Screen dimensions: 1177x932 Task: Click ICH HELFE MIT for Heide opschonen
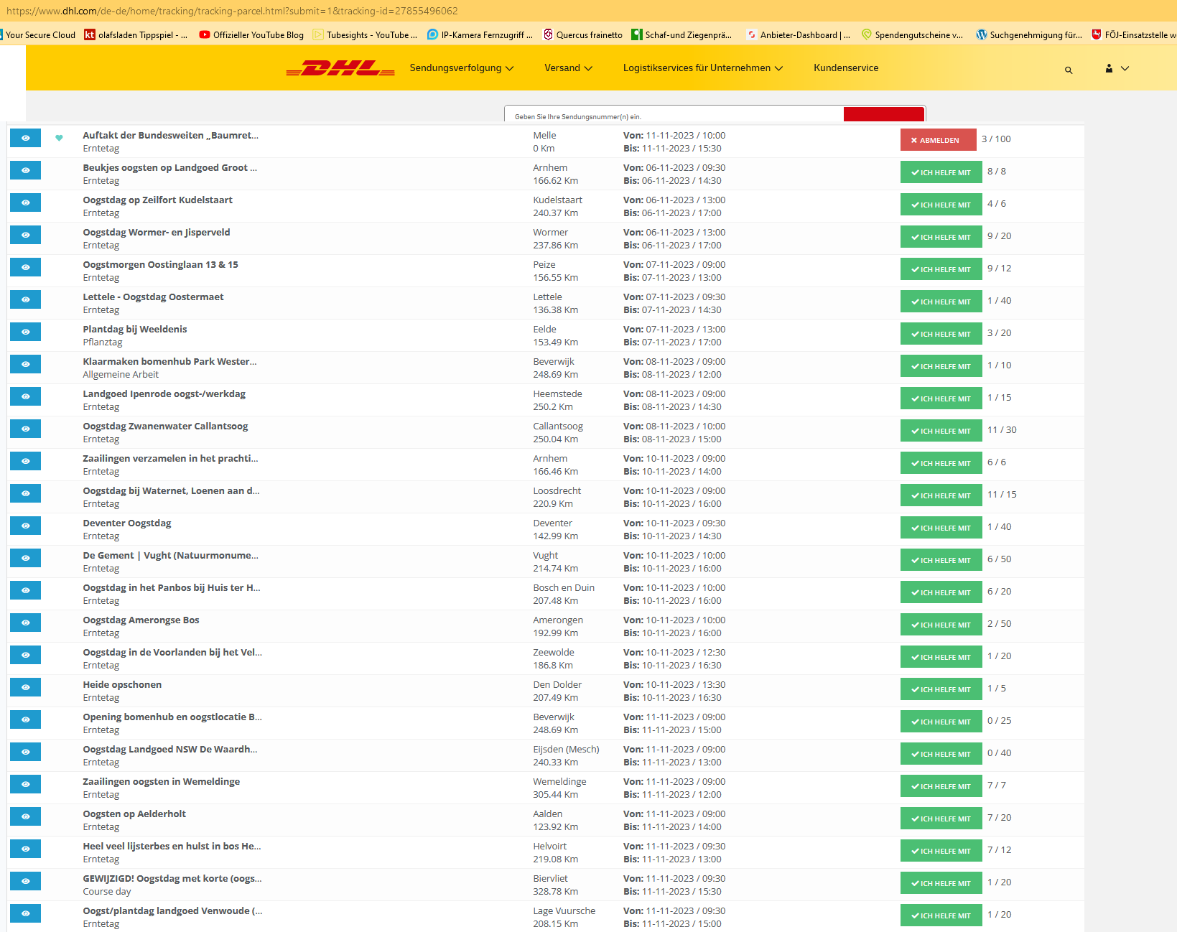(x=941, y=689)
